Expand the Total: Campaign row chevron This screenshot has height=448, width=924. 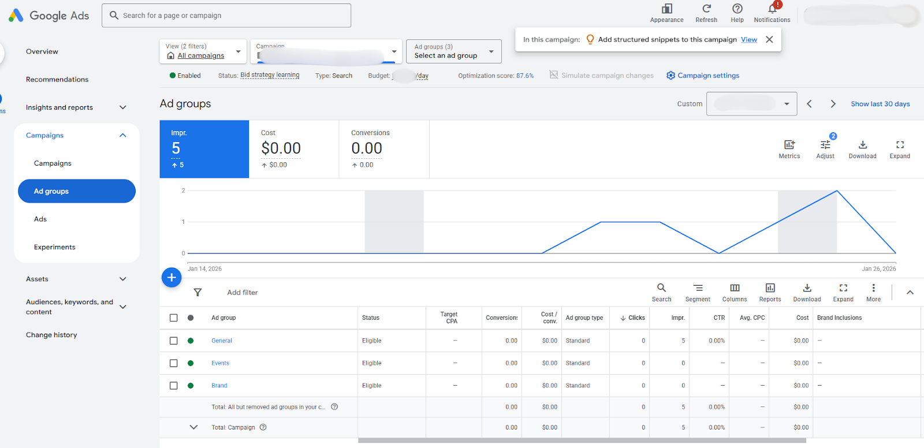pyautogui.click(x=193, y=427)
